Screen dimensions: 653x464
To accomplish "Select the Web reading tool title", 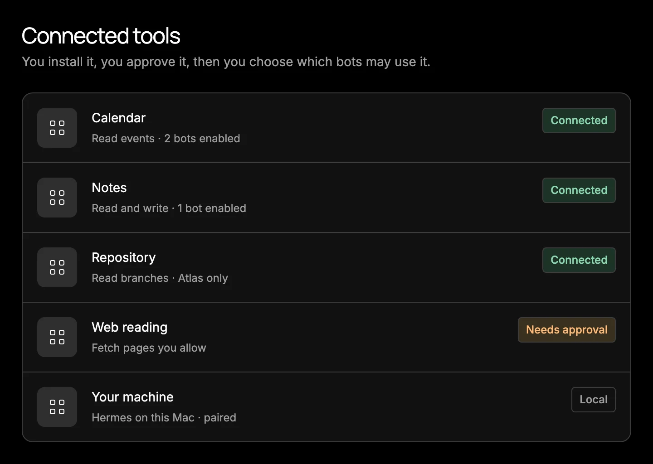I will point(130,327).
